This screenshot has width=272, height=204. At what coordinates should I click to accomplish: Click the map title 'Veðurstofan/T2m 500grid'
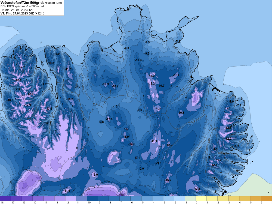tap(22, 2)
